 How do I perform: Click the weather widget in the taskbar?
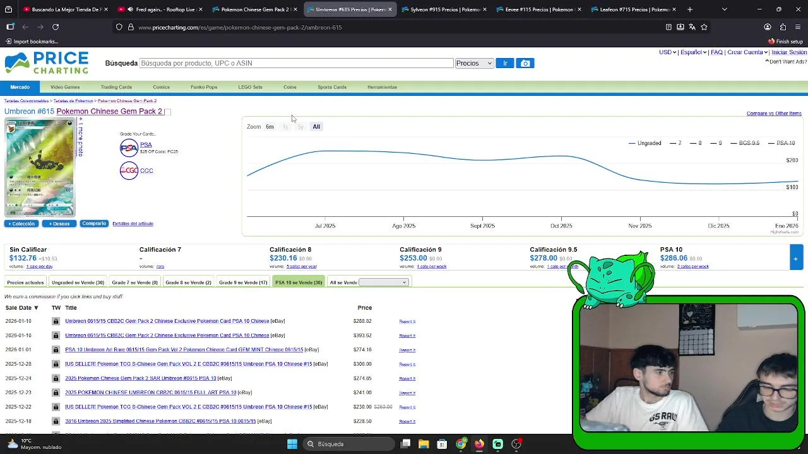35,444
